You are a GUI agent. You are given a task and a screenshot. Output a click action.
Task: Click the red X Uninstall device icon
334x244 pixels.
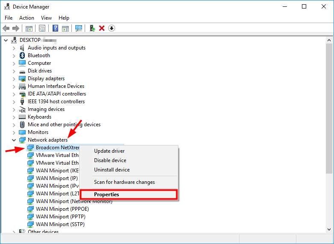(102, 28)
